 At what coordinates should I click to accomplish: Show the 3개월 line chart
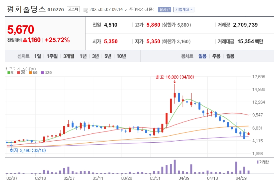pos(69,56)
